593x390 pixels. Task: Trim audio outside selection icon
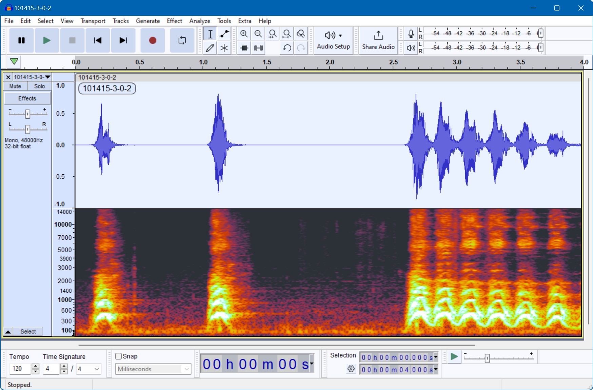[244, 48]
